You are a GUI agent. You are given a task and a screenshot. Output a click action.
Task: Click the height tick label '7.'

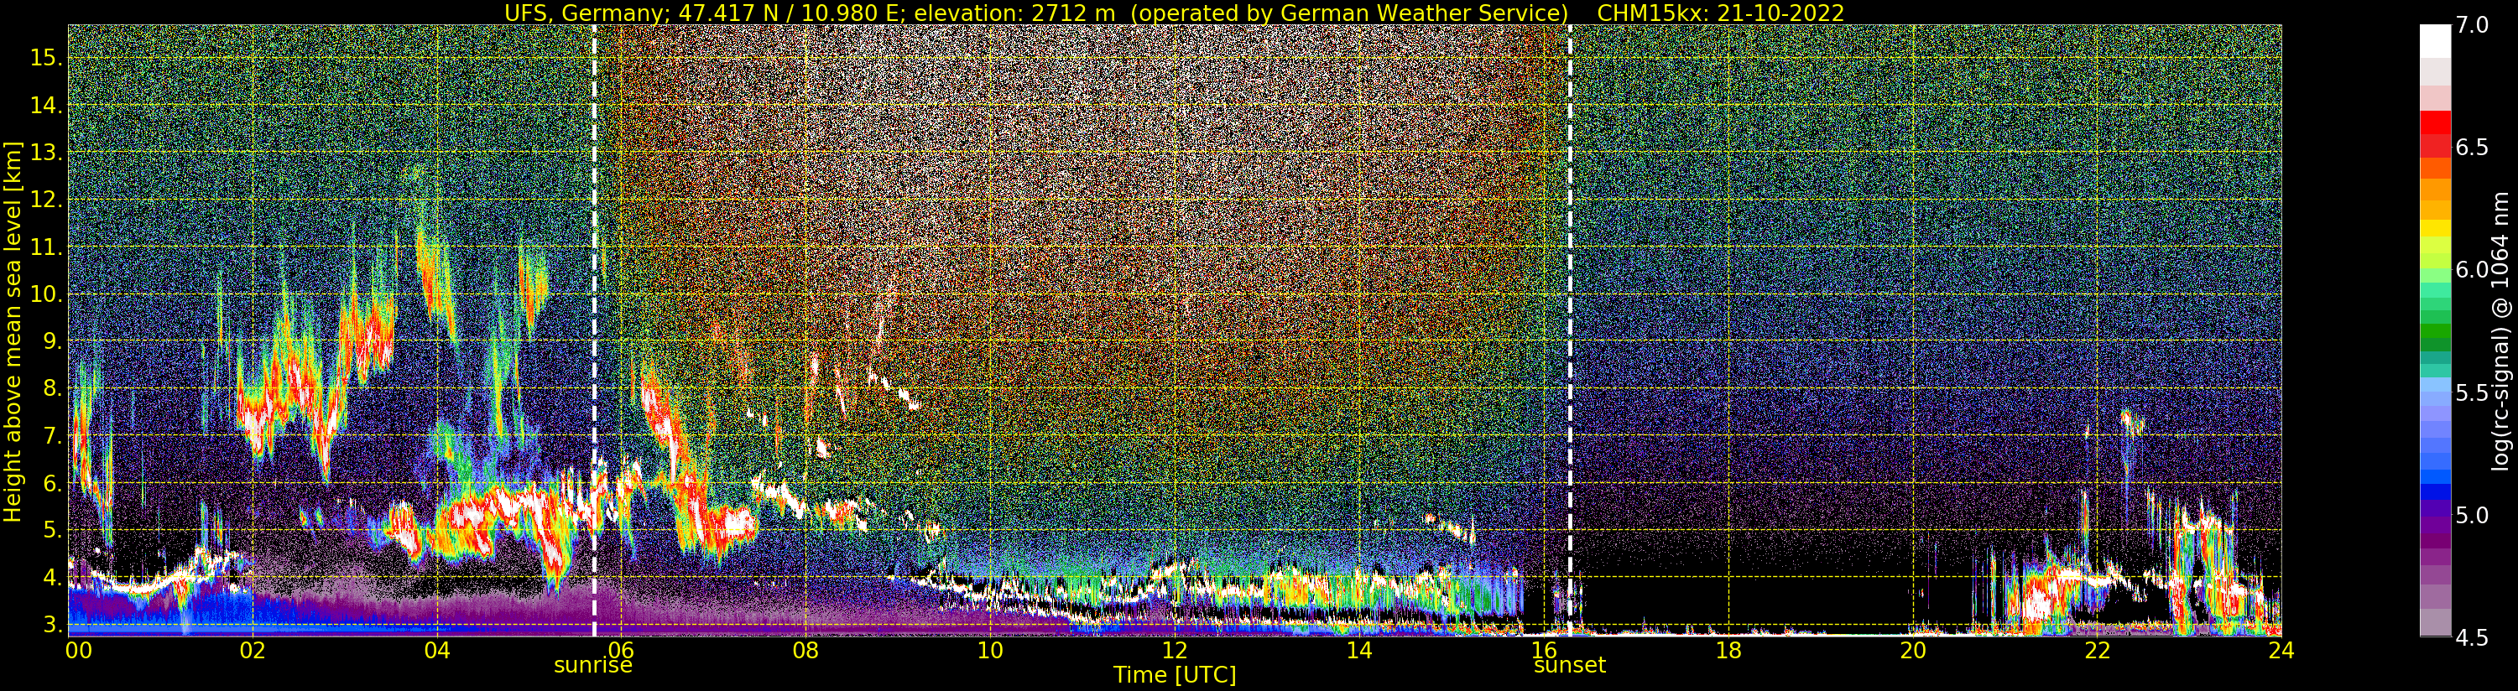pyautogui.click(x=53, y=436)
